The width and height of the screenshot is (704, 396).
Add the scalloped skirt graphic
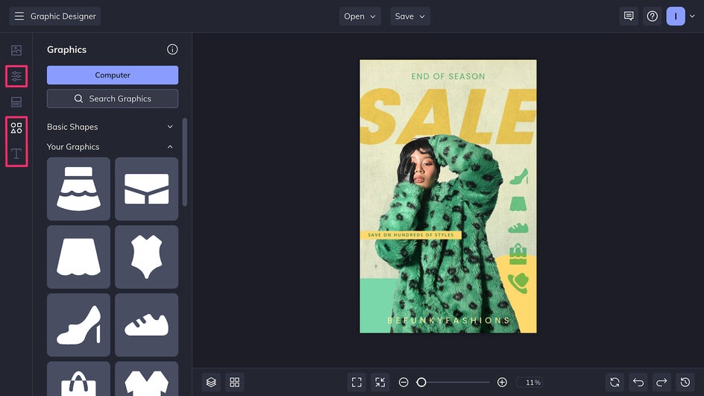[78, 257]
